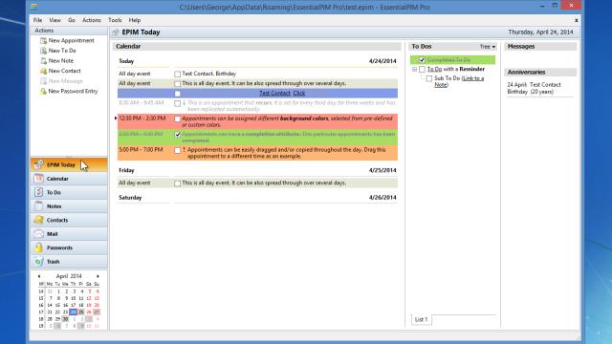Go to next month in mini calendar
This screenshot has height=344, width=612.
tap(98, 276)
